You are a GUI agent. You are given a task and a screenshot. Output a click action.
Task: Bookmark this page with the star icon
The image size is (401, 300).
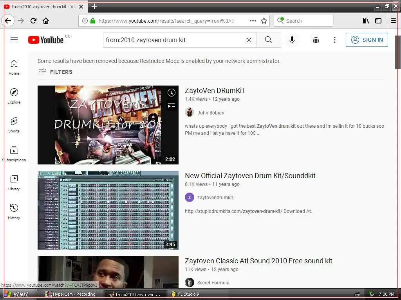(x=264, y=21)
